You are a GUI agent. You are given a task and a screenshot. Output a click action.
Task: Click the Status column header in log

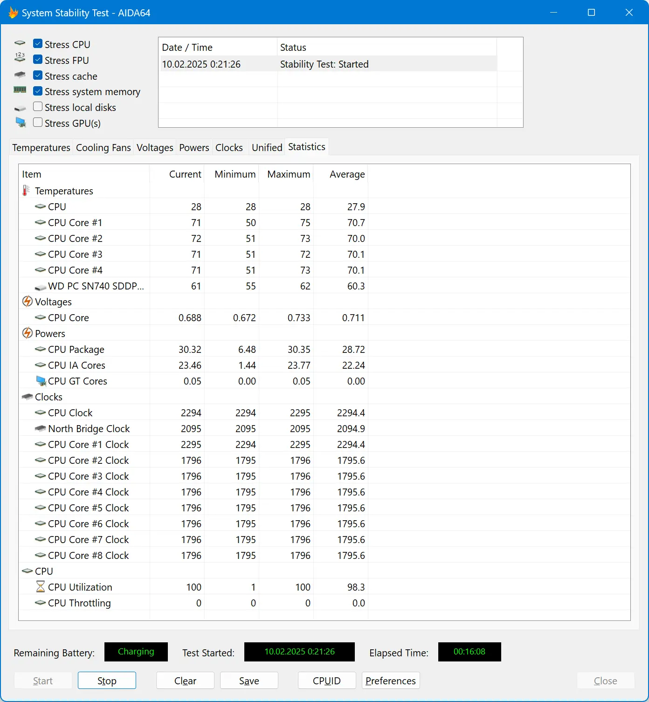tap(387, 47)
